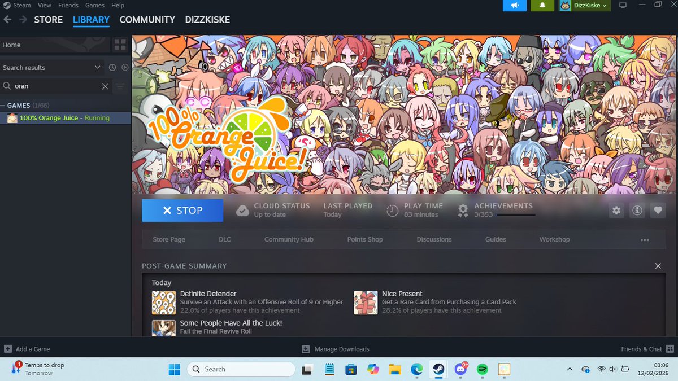This screenshot has width=678, height=381.
Task: Open Manage Downloads
Action: click(336, 349)
